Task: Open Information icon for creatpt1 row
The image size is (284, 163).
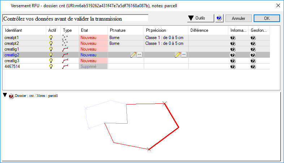Action: [x=233, y=37]
